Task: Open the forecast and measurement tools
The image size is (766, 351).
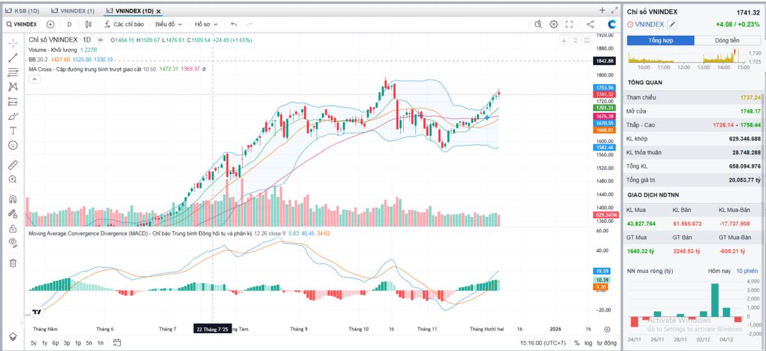Action: tap(13, 101)
